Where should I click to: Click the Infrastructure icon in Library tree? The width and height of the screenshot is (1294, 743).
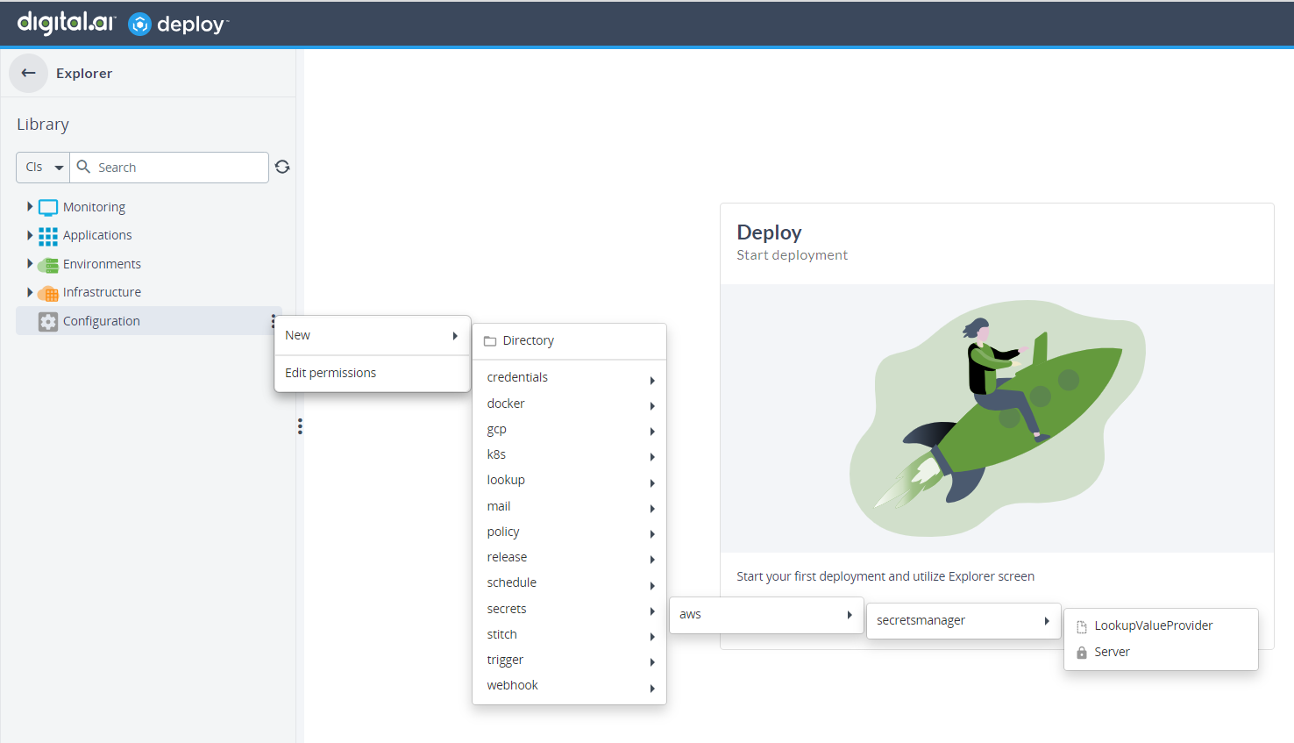tap(48, 293)
